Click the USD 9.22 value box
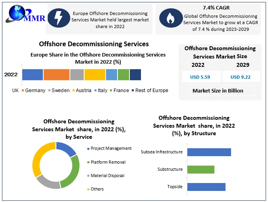This screenshot has width=268, height=202. pos(241,77)
